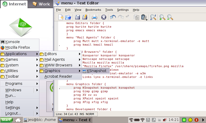Click the Zoom Out magnifier icon
Image resolution: width=206 pixels, height=123 pixels.
pos(170,17)
